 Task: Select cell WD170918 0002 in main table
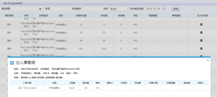[26, 25]
